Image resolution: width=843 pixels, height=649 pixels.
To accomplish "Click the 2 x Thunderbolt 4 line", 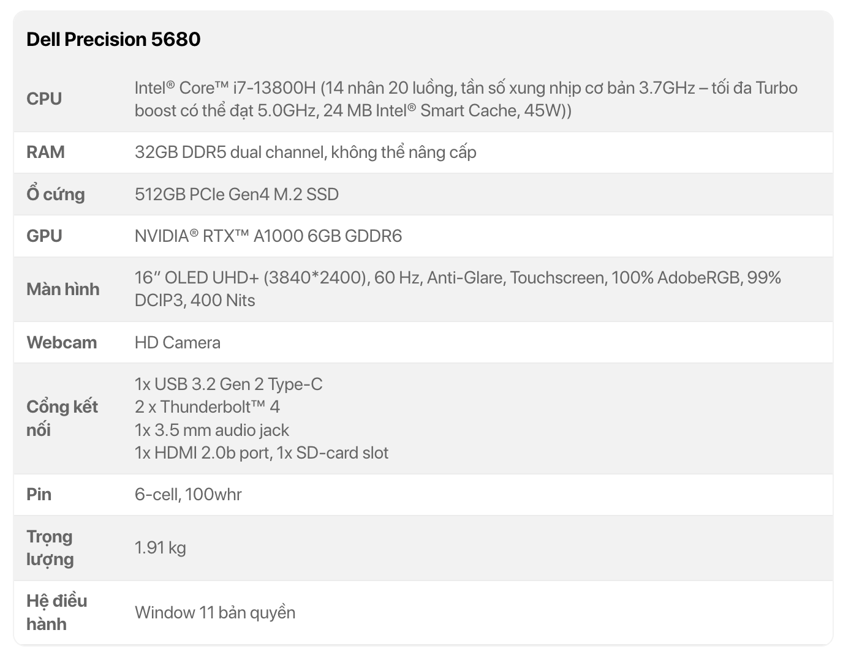I will pyautogui.click(x=207, y=407).
